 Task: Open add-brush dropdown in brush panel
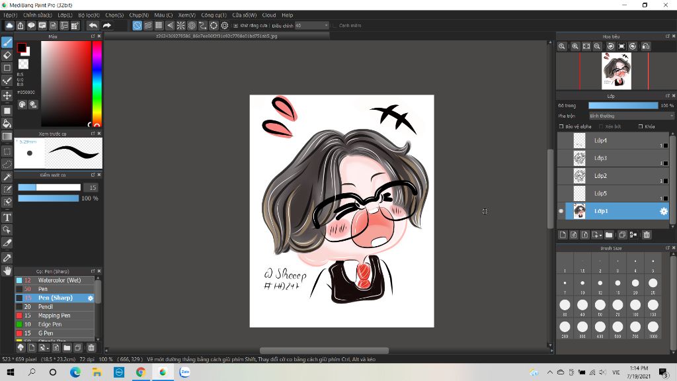point(44,347)
